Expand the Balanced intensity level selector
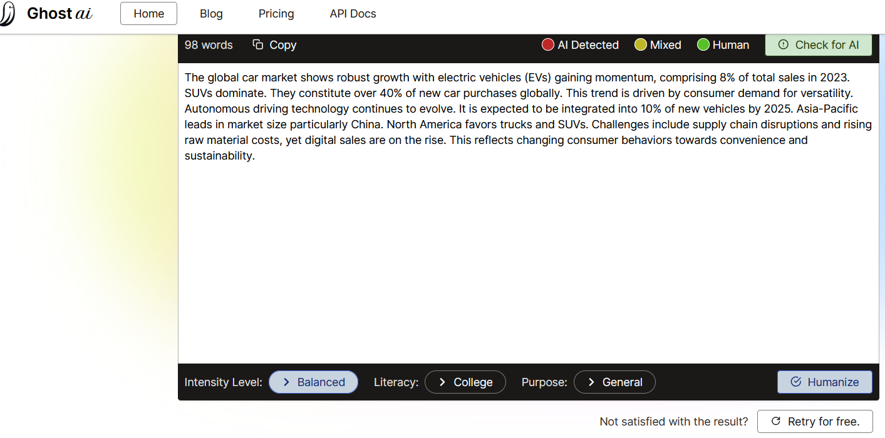This screenshot has width=885, height=438. click(313, 382)
